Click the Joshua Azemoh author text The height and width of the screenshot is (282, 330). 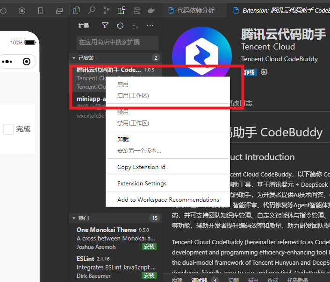96,247
